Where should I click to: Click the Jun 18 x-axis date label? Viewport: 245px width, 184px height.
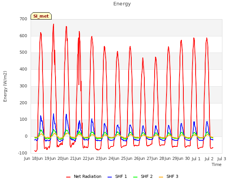[x=31, y=158]
